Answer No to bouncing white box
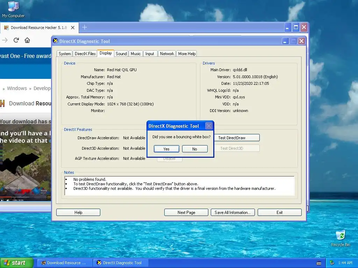The height and width of the screenshot is (268, 358). [x=195, y=149]
